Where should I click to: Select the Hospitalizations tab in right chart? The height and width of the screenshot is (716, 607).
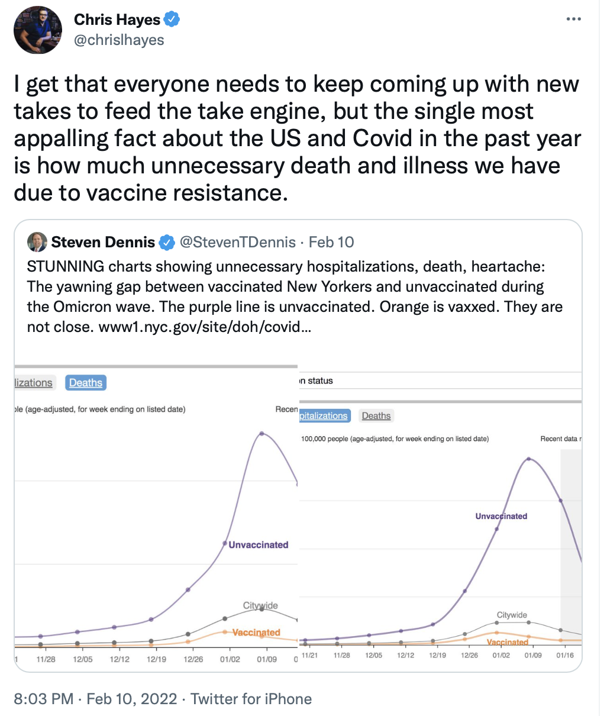pos(324,416)
